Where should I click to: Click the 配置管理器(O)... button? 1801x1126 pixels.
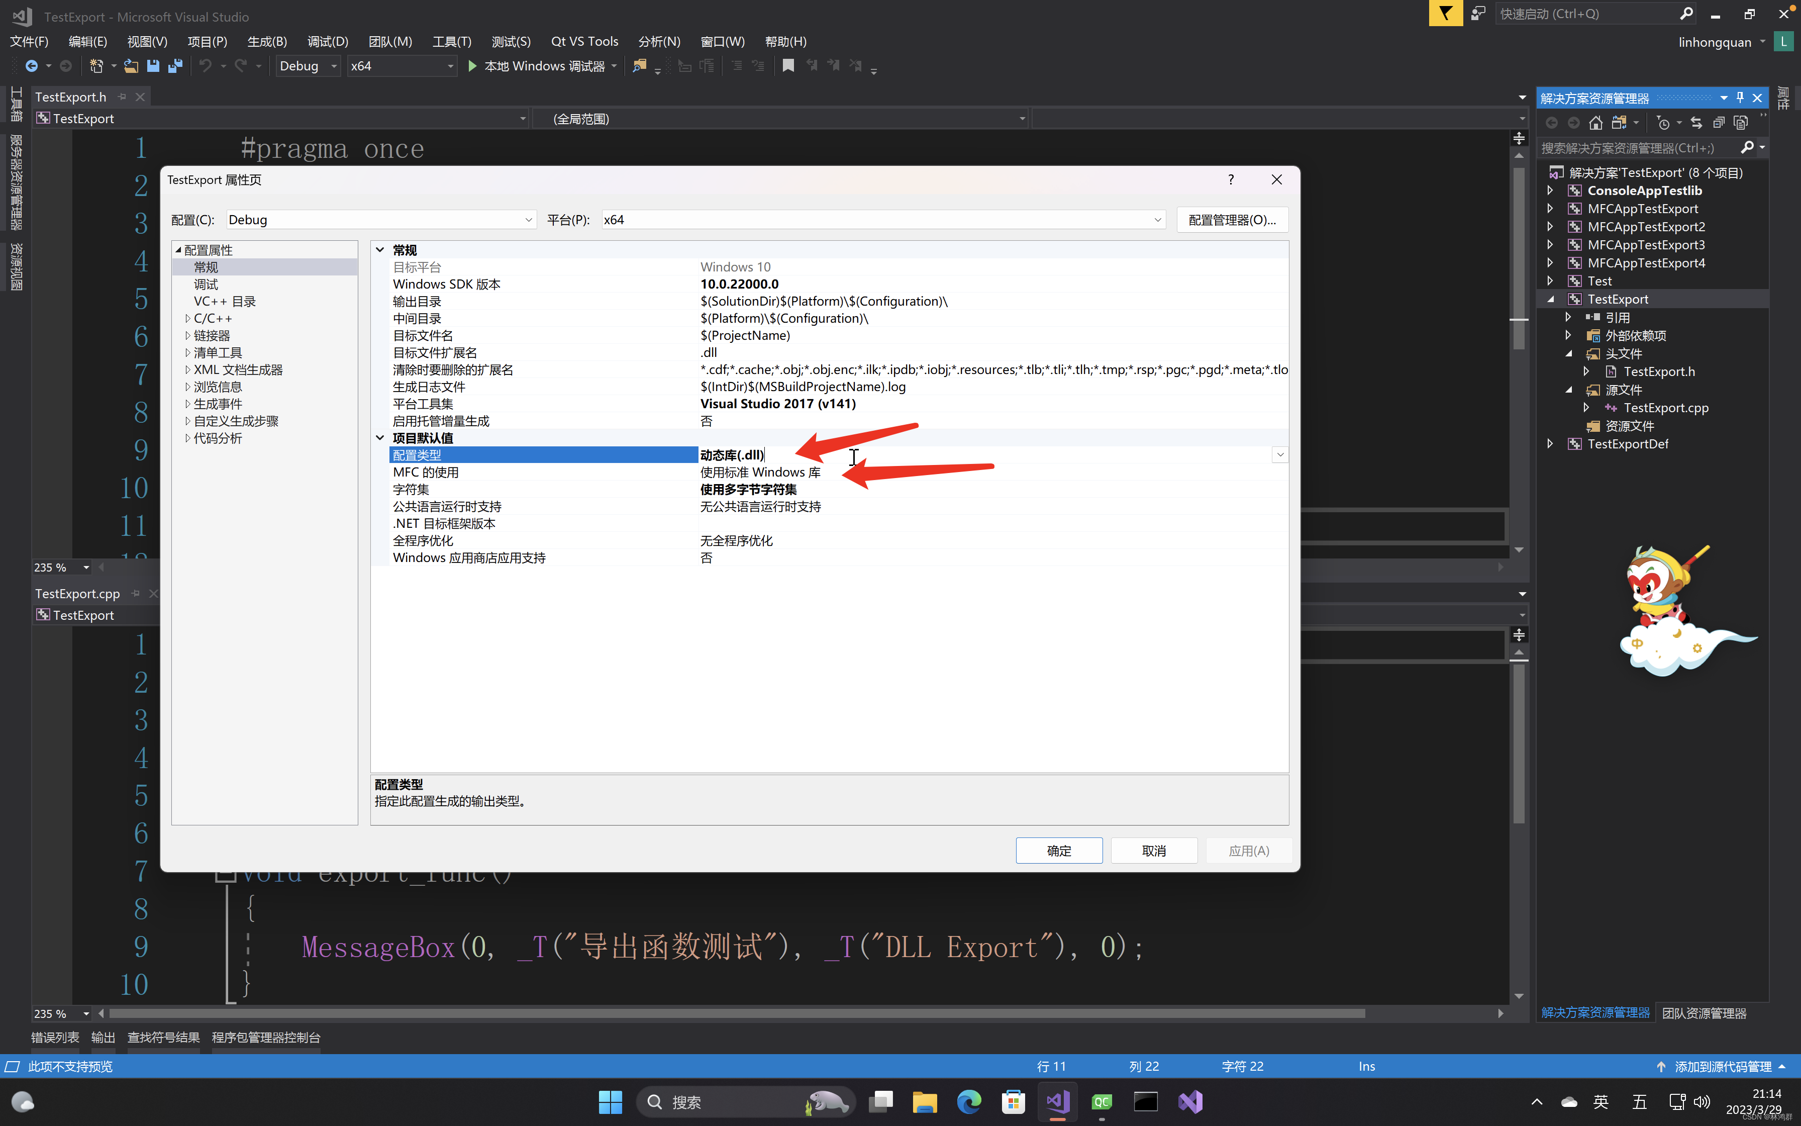pos(1233,220)
